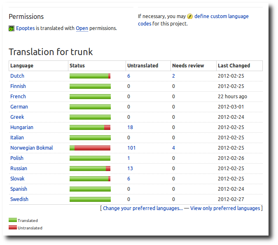Open the Dutch translation

[x=17, y=76]
